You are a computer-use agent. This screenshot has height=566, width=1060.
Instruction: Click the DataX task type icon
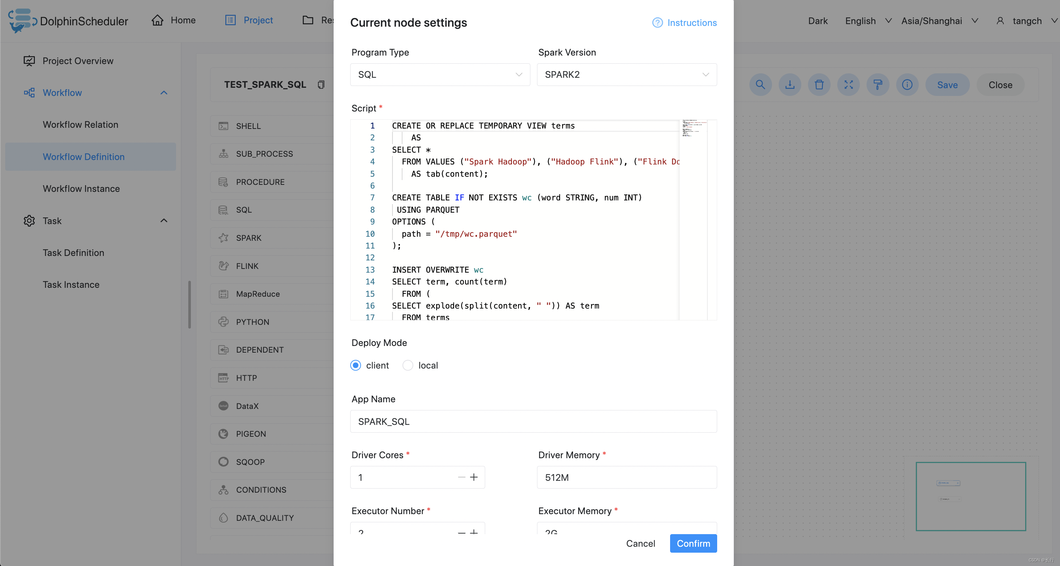[x=223, y=406]
